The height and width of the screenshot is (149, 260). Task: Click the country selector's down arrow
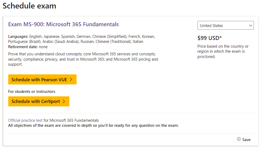250,26
